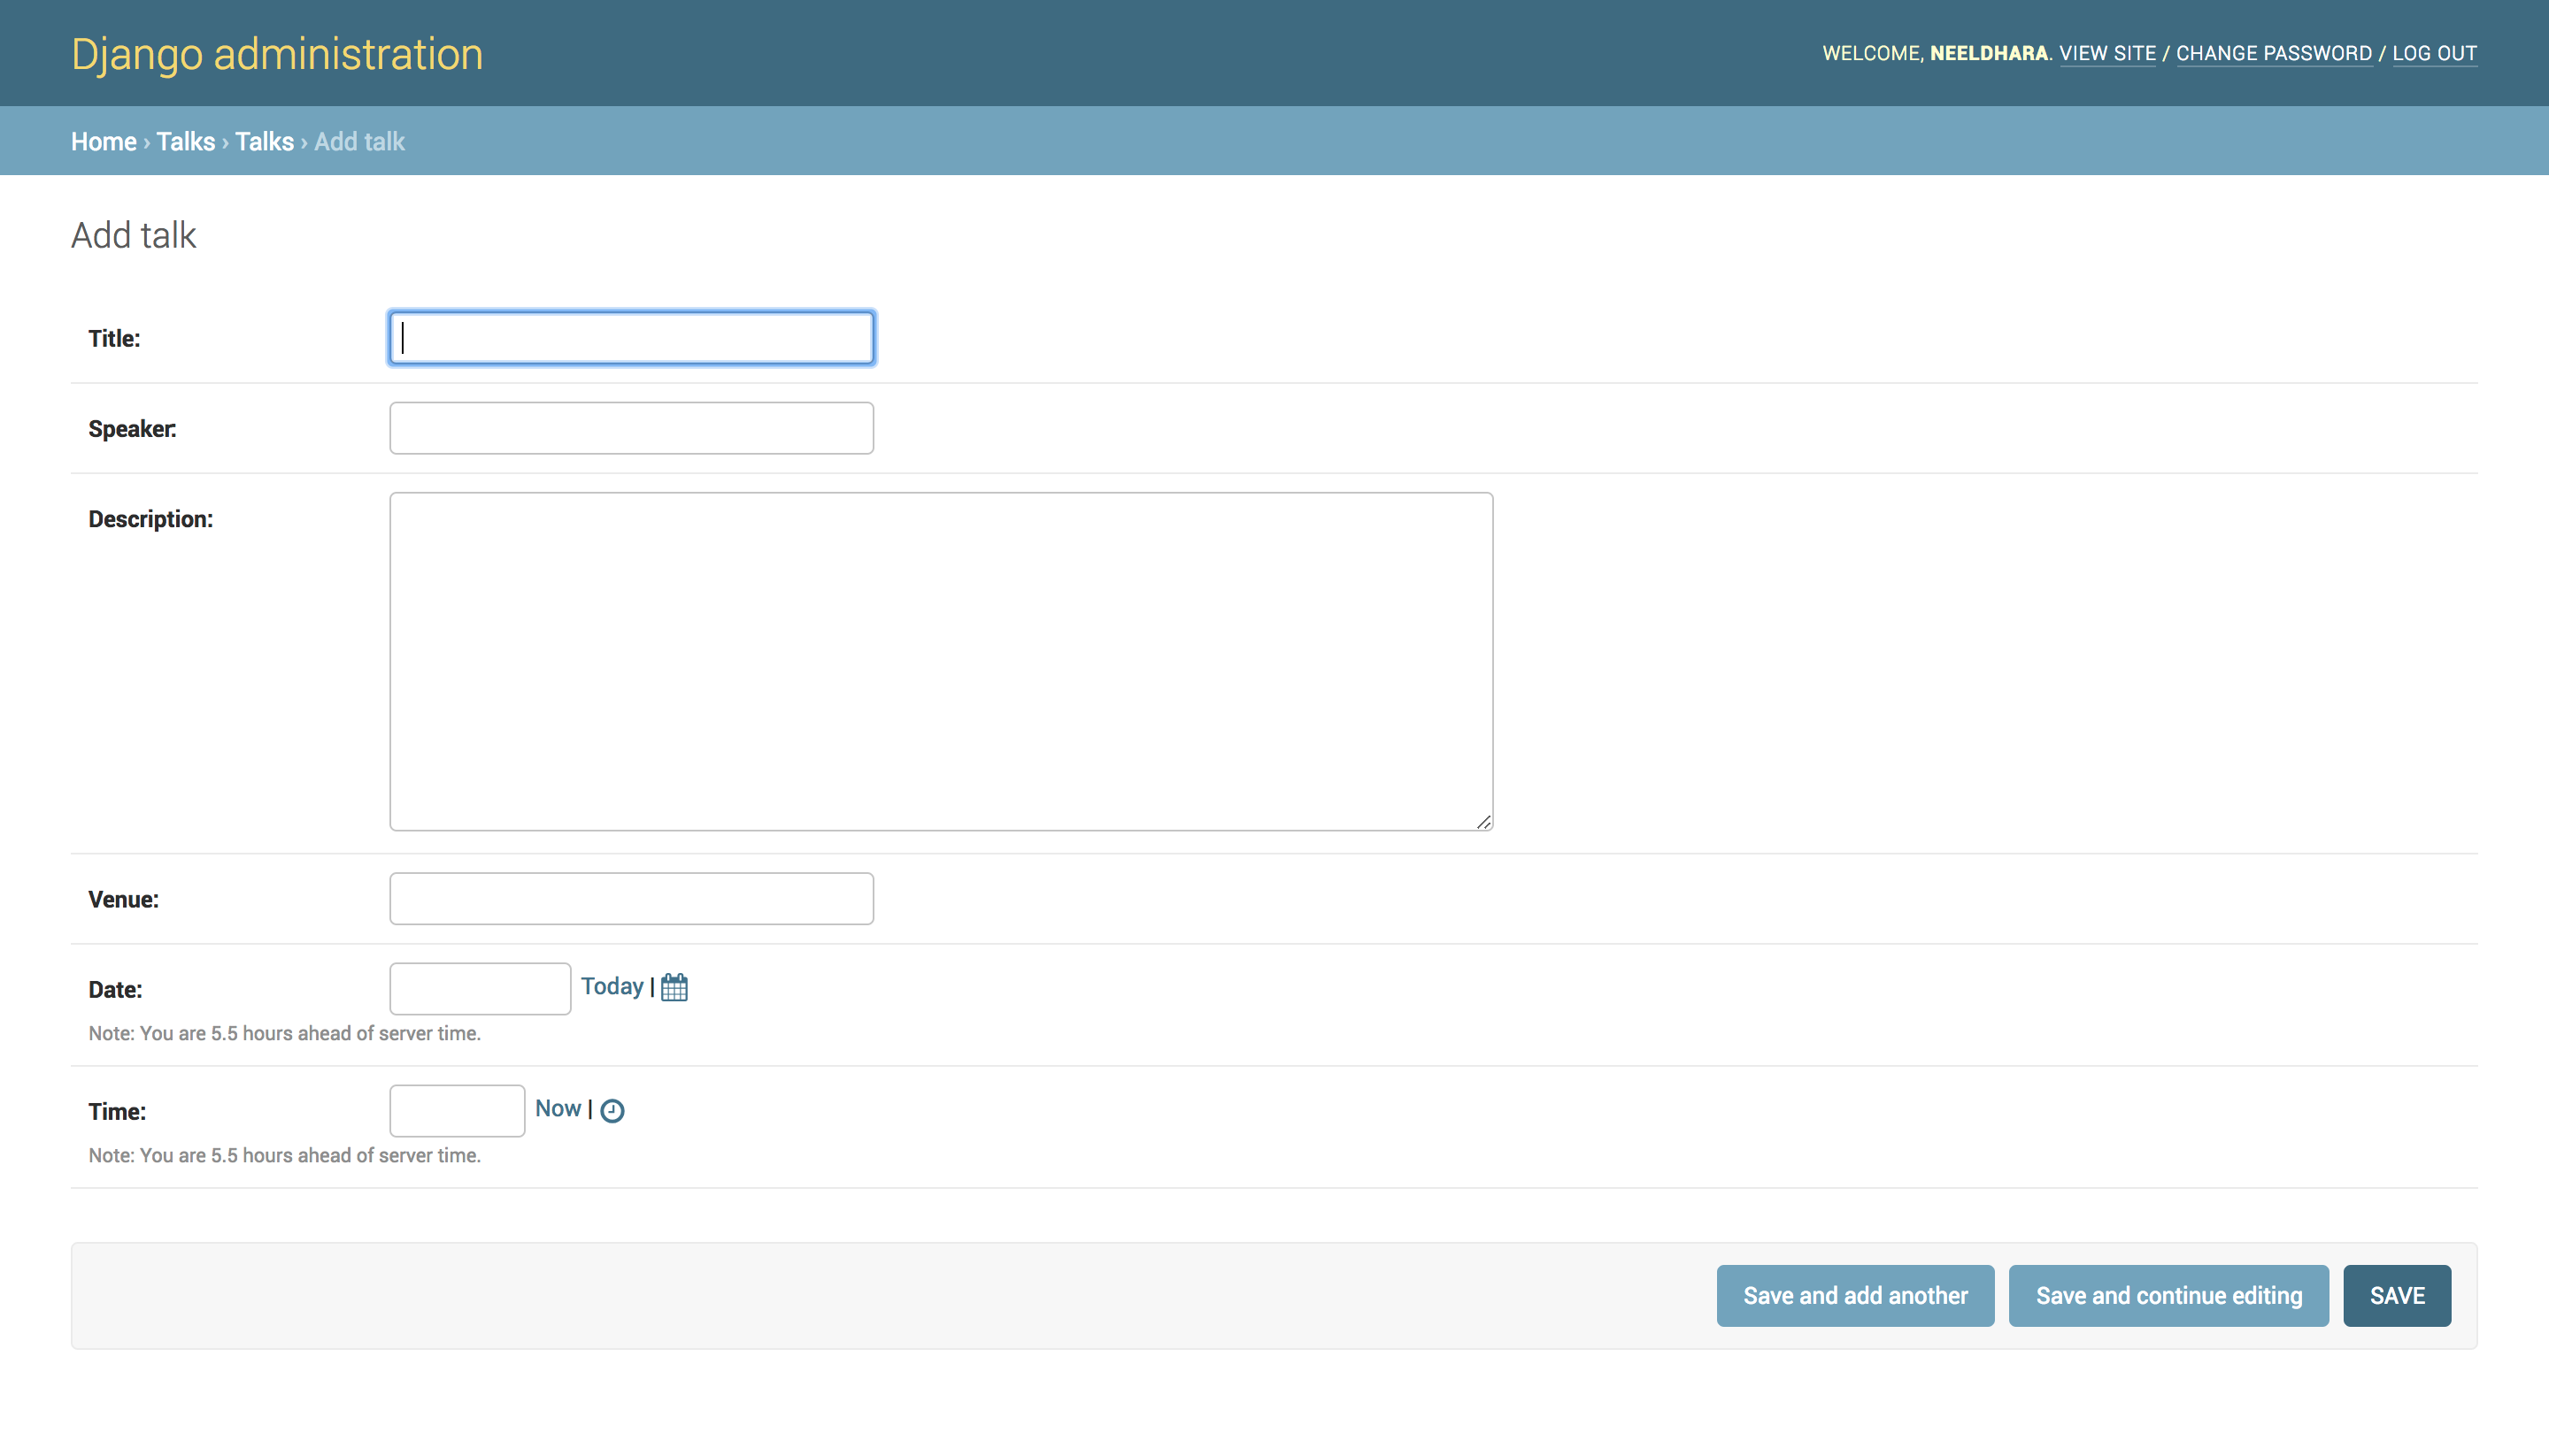Open the clock time picker icon
Screen dimensions: 2549x1456
(x=612, y=1110)
